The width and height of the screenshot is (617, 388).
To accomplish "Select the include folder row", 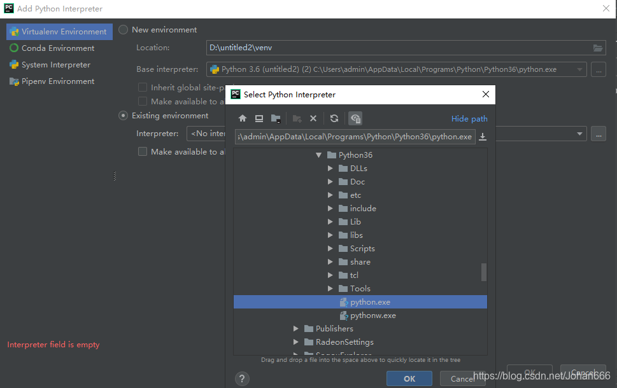I will tap(360, 209).
